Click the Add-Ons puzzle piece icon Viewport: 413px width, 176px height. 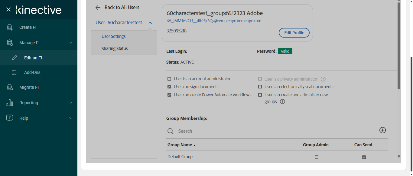[x=14, y=72]
